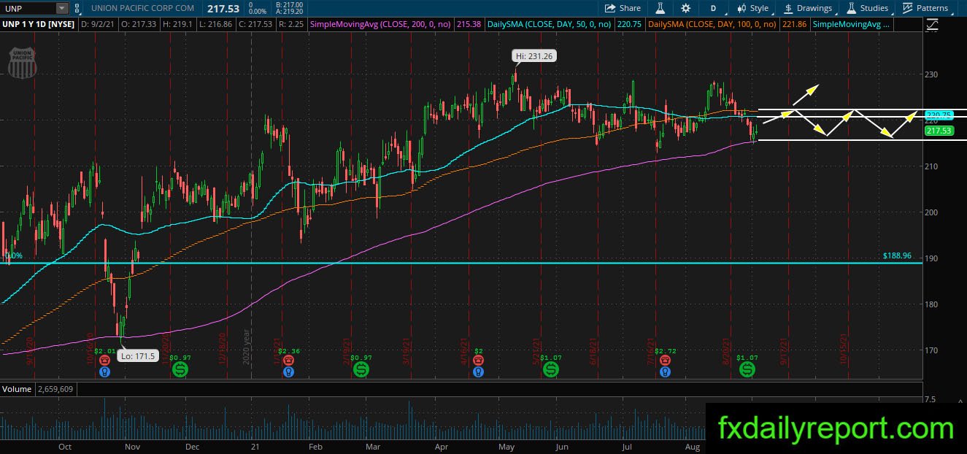Click lightbulb icon below $2 earnings

(x=478, y=372)
